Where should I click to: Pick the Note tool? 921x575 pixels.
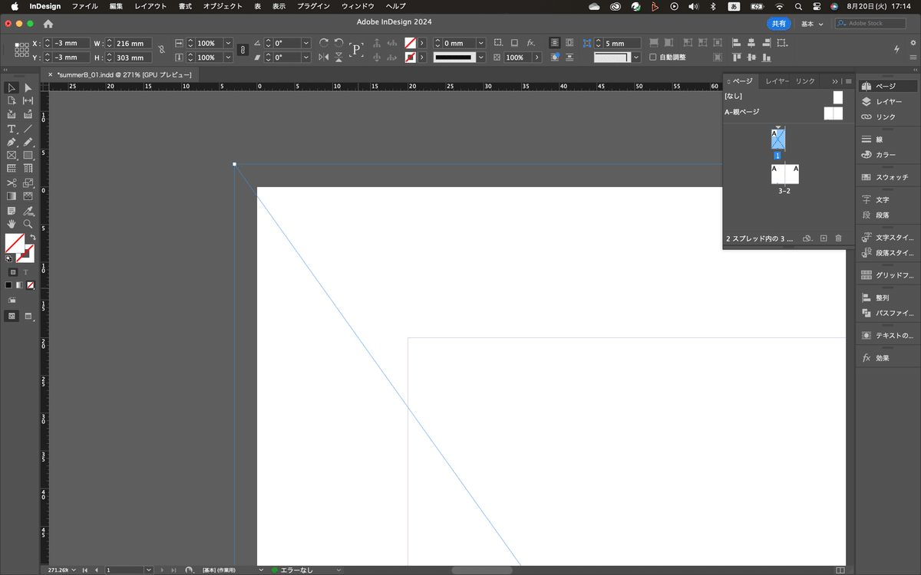(x=12, y=211)
